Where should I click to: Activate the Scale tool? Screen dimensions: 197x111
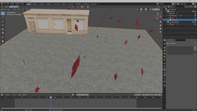point(3,29)
